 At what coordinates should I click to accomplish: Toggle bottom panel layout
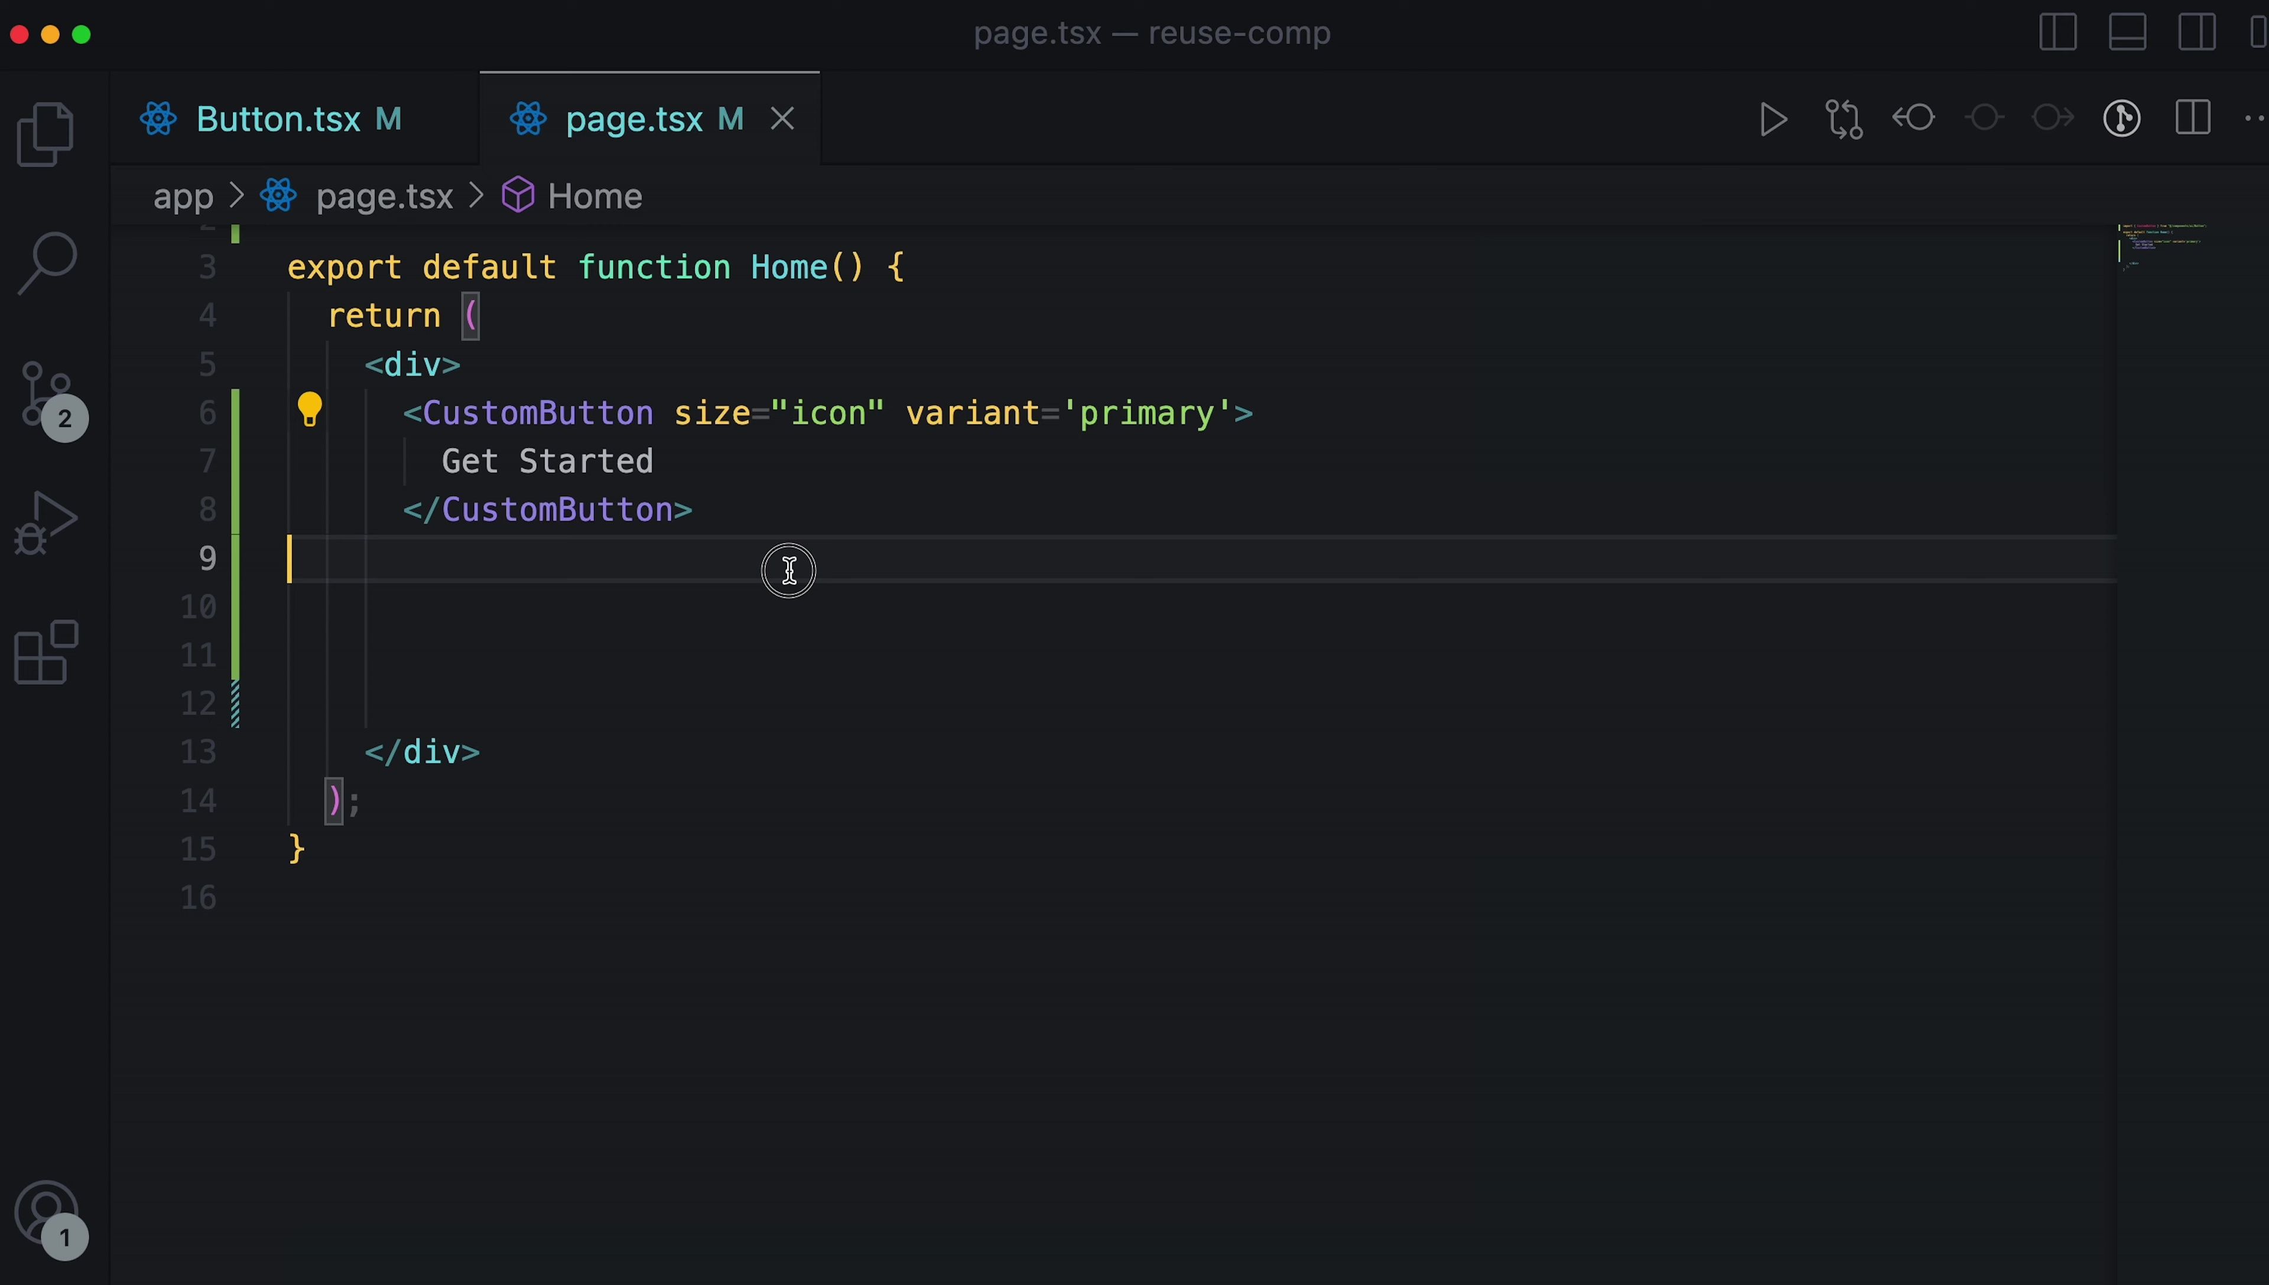point(2128,32)
